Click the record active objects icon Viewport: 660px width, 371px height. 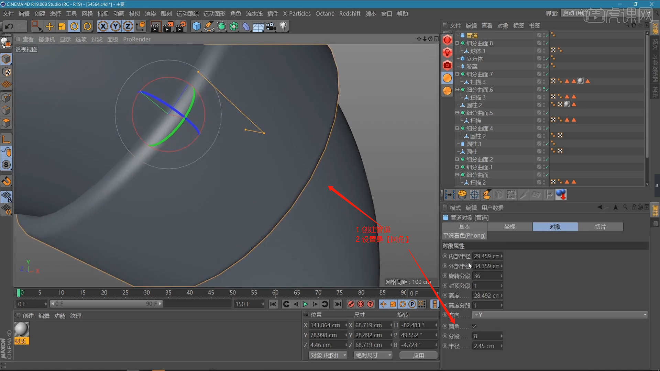351,304
